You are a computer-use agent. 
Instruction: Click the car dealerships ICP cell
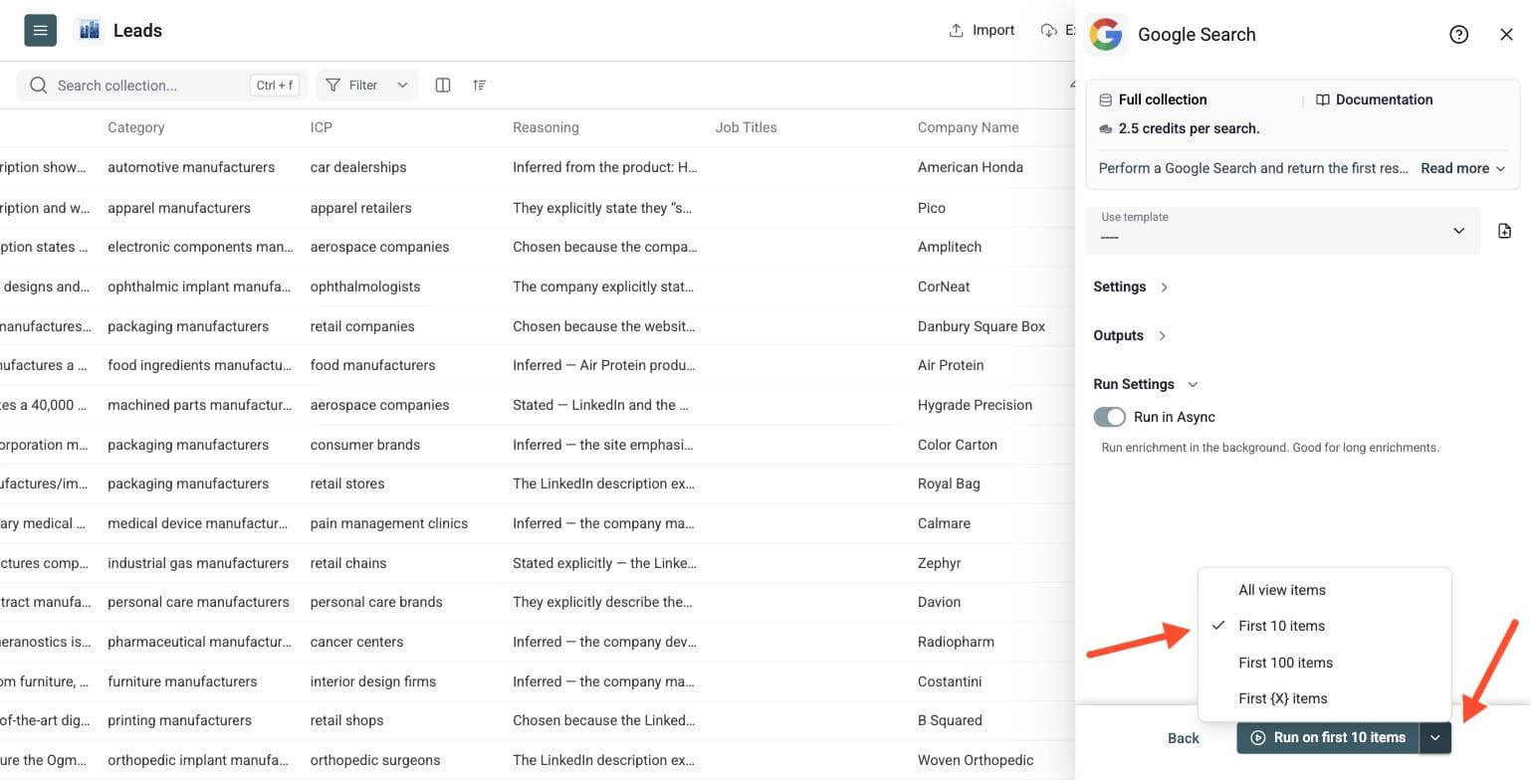358,167
